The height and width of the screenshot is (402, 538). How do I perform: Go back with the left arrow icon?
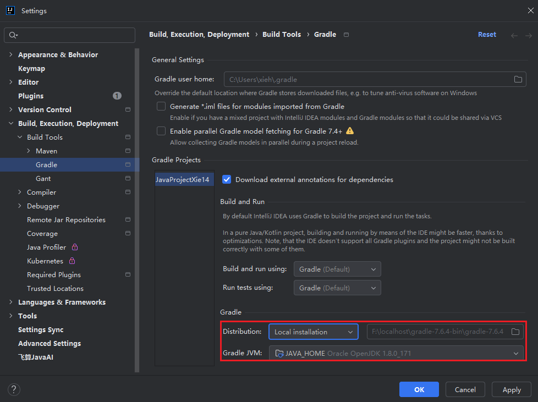point(514,35)
